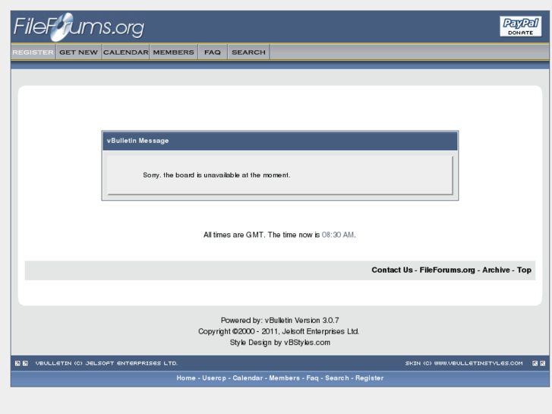Click Calendar in the bottom footer links
552x414 pixels.
tap(248, 378)
